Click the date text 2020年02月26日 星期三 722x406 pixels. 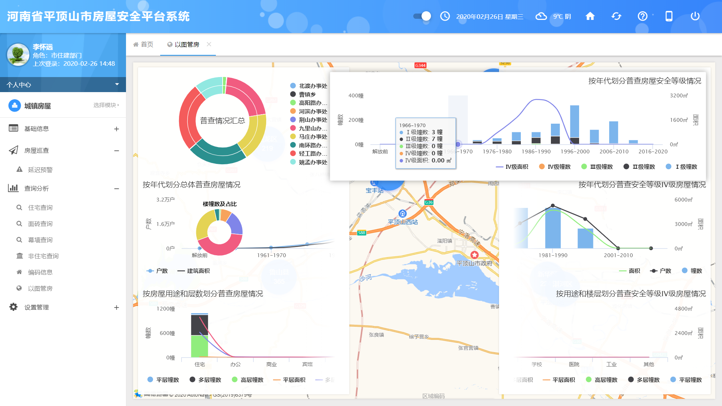490,17
